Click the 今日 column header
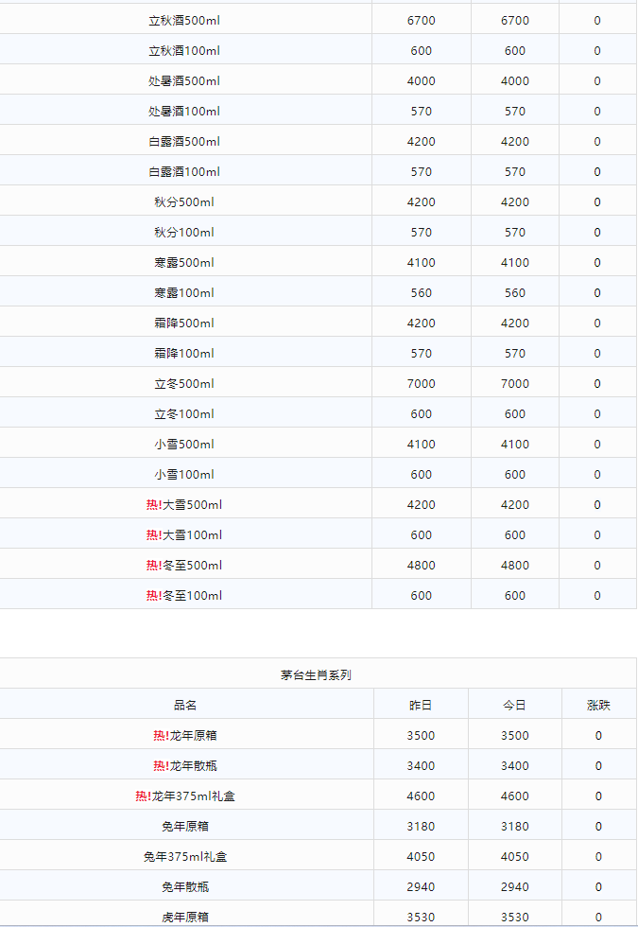Screen dimensions: 638x927 [514, 706]
